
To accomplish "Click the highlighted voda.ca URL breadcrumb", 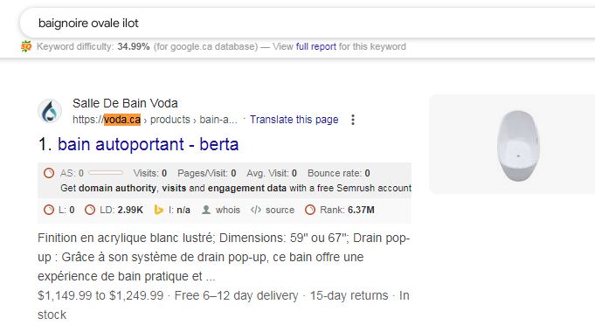I will [x=122, y=120].
